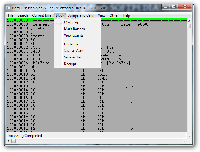The height and width of the screenshot is (152, 200).
Task: Click the Borg Disassembler title bar icon
Action: [x=8, y=8]
